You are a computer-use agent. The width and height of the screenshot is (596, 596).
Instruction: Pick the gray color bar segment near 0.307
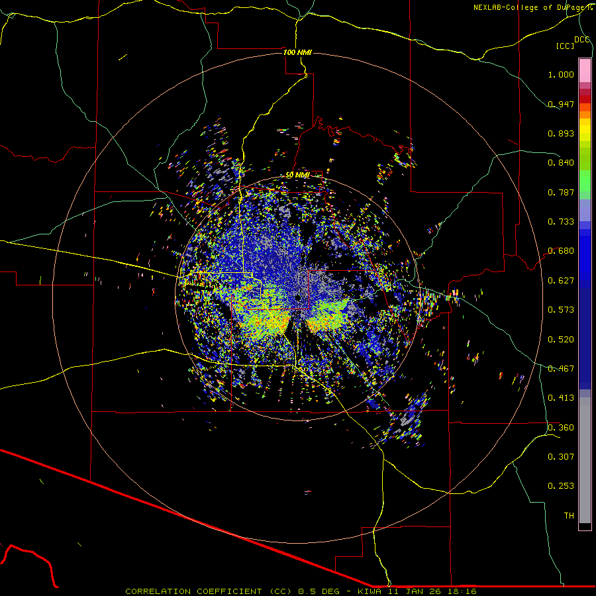pyautogui.click(x=585, y=460)
